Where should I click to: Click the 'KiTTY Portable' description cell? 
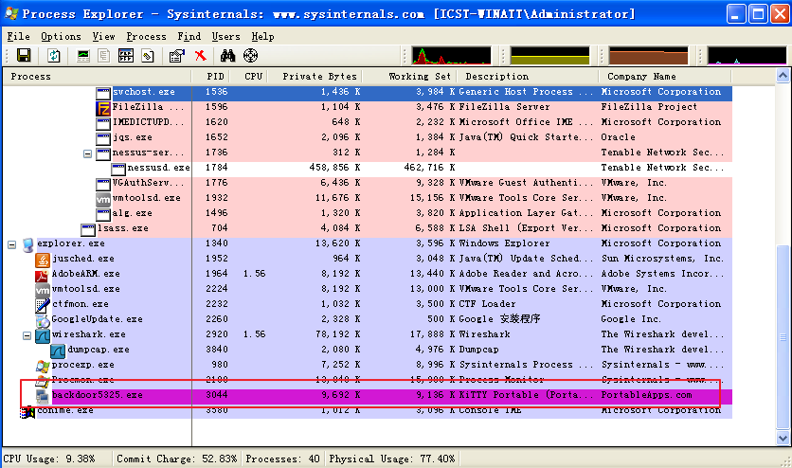526,395
